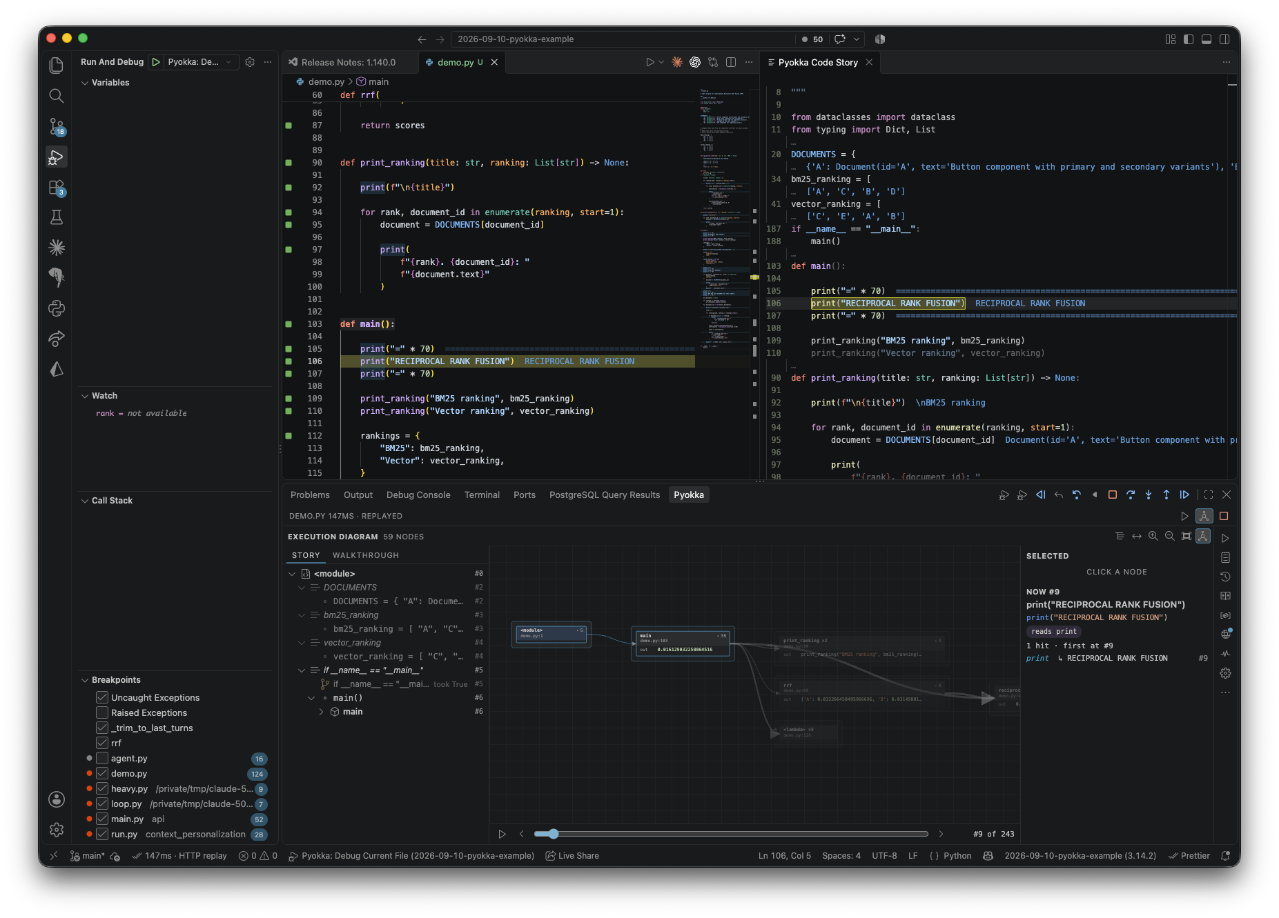Viewport: 1279px width, 918px height.
Task: Click main* branch in status bar
Action: click(88, 856)
